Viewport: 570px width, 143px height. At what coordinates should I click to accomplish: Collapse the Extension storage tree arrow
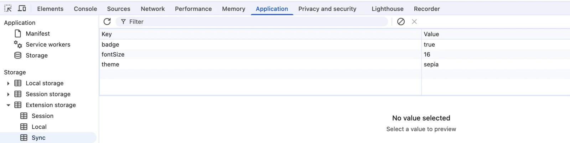(8, 105)
